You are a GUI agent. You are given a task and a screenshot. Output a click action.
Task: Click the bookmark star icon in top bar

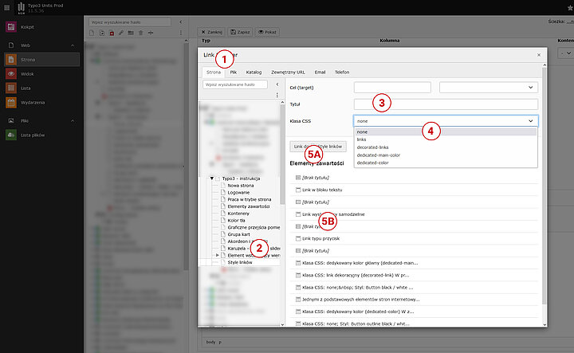pos(570,8)
